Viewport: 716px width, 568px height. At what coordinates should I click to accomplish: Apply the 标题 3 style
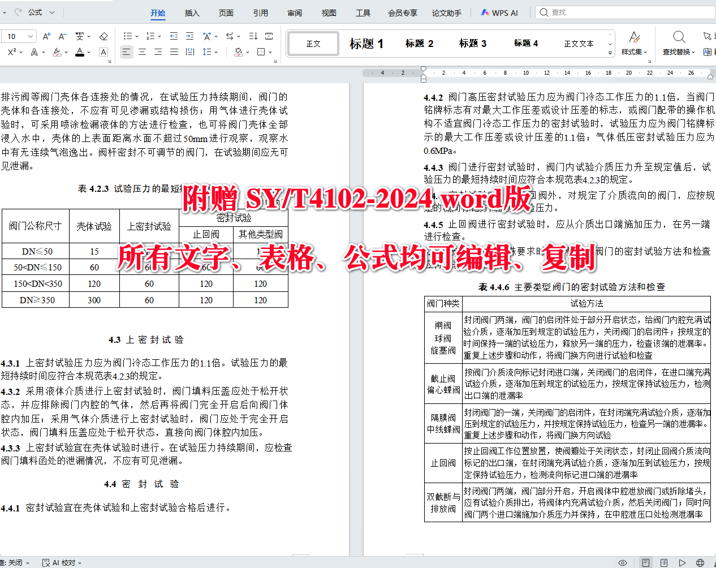pos(473,44)
